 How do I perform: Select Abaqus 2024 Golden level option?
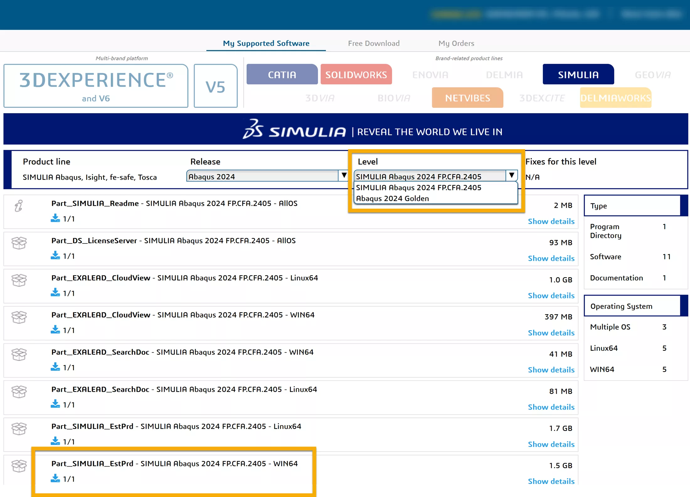pyautogui.click(x=392, y=199)
